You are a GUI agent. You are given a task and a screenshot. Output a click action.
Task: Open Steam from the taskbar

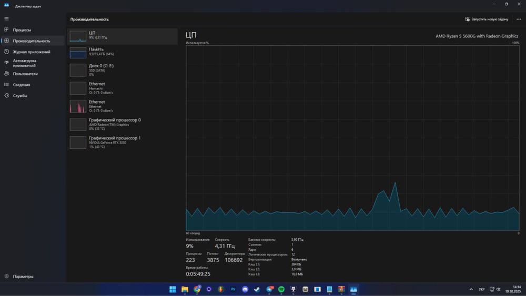257,289
